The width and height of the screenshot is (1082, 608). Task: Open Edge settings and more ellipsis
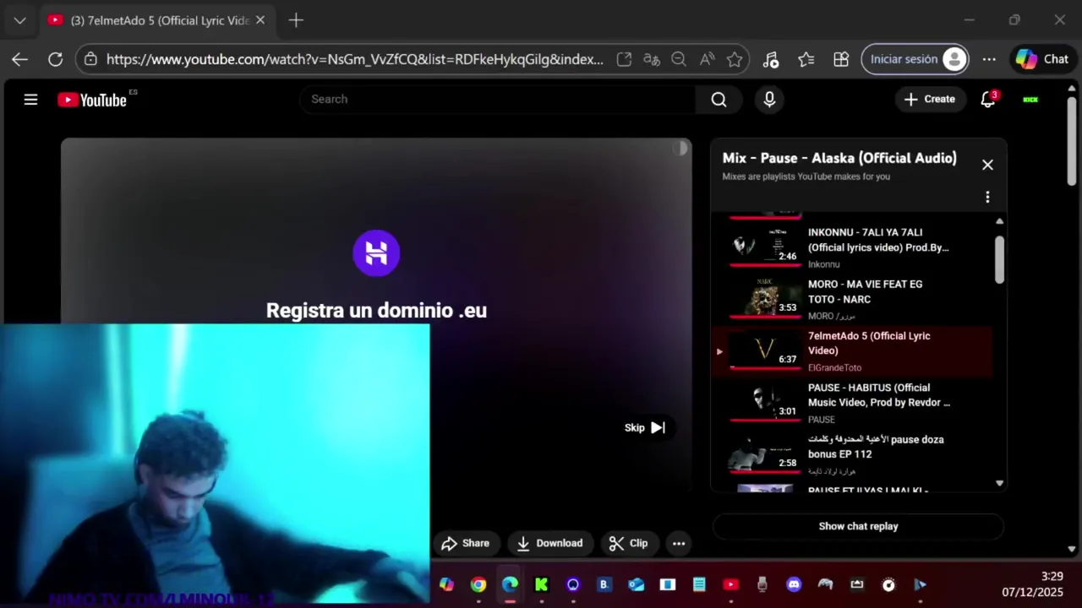point(989,59)
